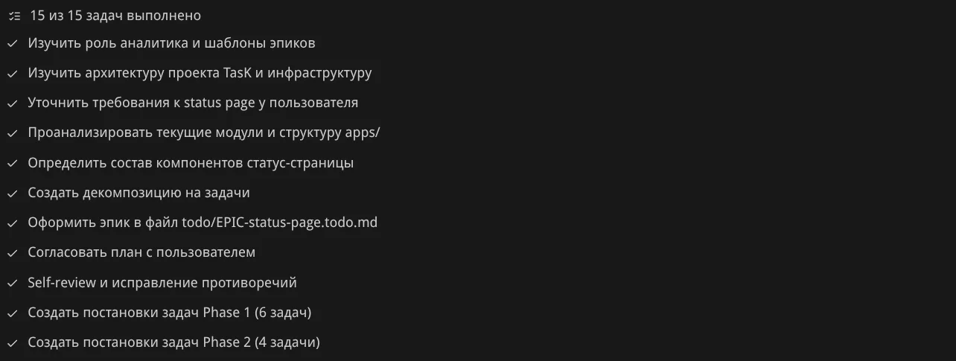Select the "Создать постановки задач Phase 2 (4 задачи)" text
The width and height of the screenshot is (956, 361).
click(173, 342)
